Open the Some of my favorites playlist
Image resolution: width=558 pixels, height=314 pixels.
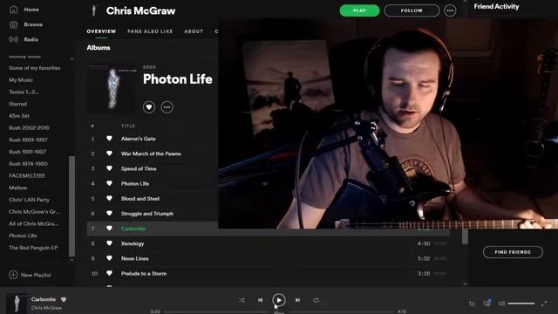click(x=35, y=68)
